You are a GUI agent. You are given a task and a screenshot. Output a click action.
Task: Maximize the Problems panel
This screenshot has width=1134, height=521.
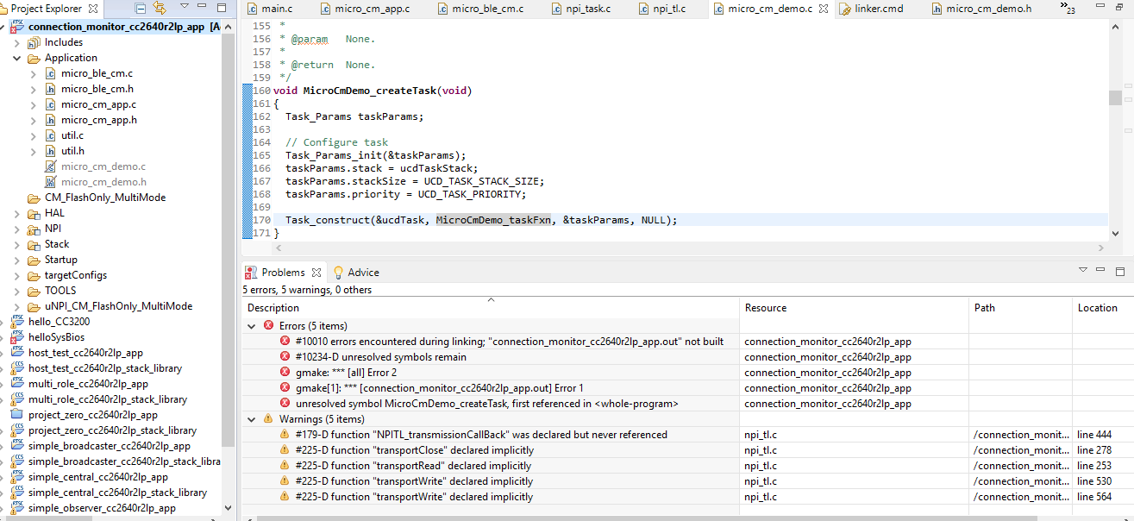[1119, 270]
